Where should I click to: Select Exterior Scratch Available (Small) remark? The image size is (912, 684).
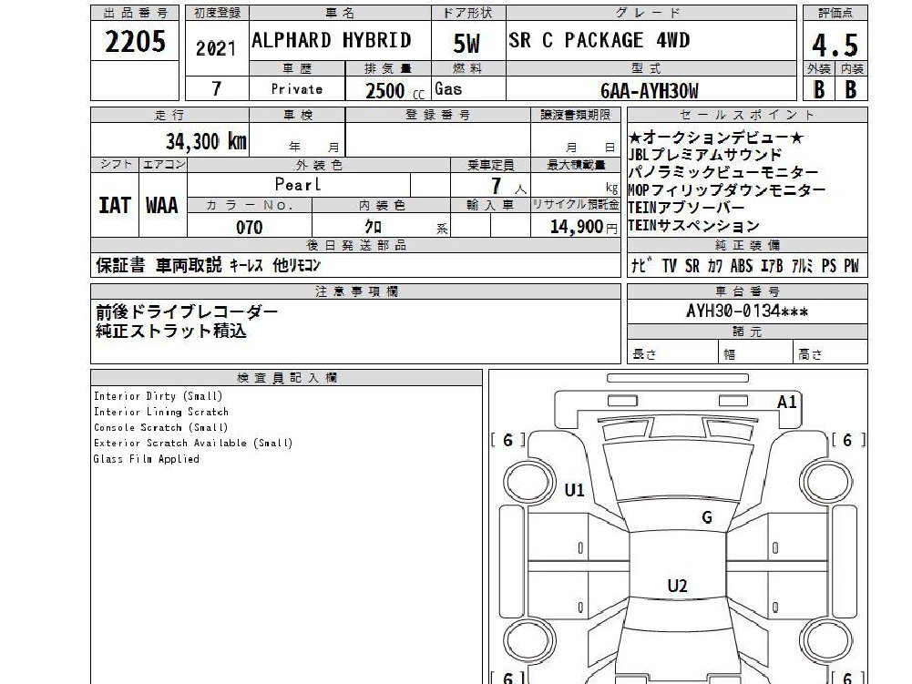(193, 444)
